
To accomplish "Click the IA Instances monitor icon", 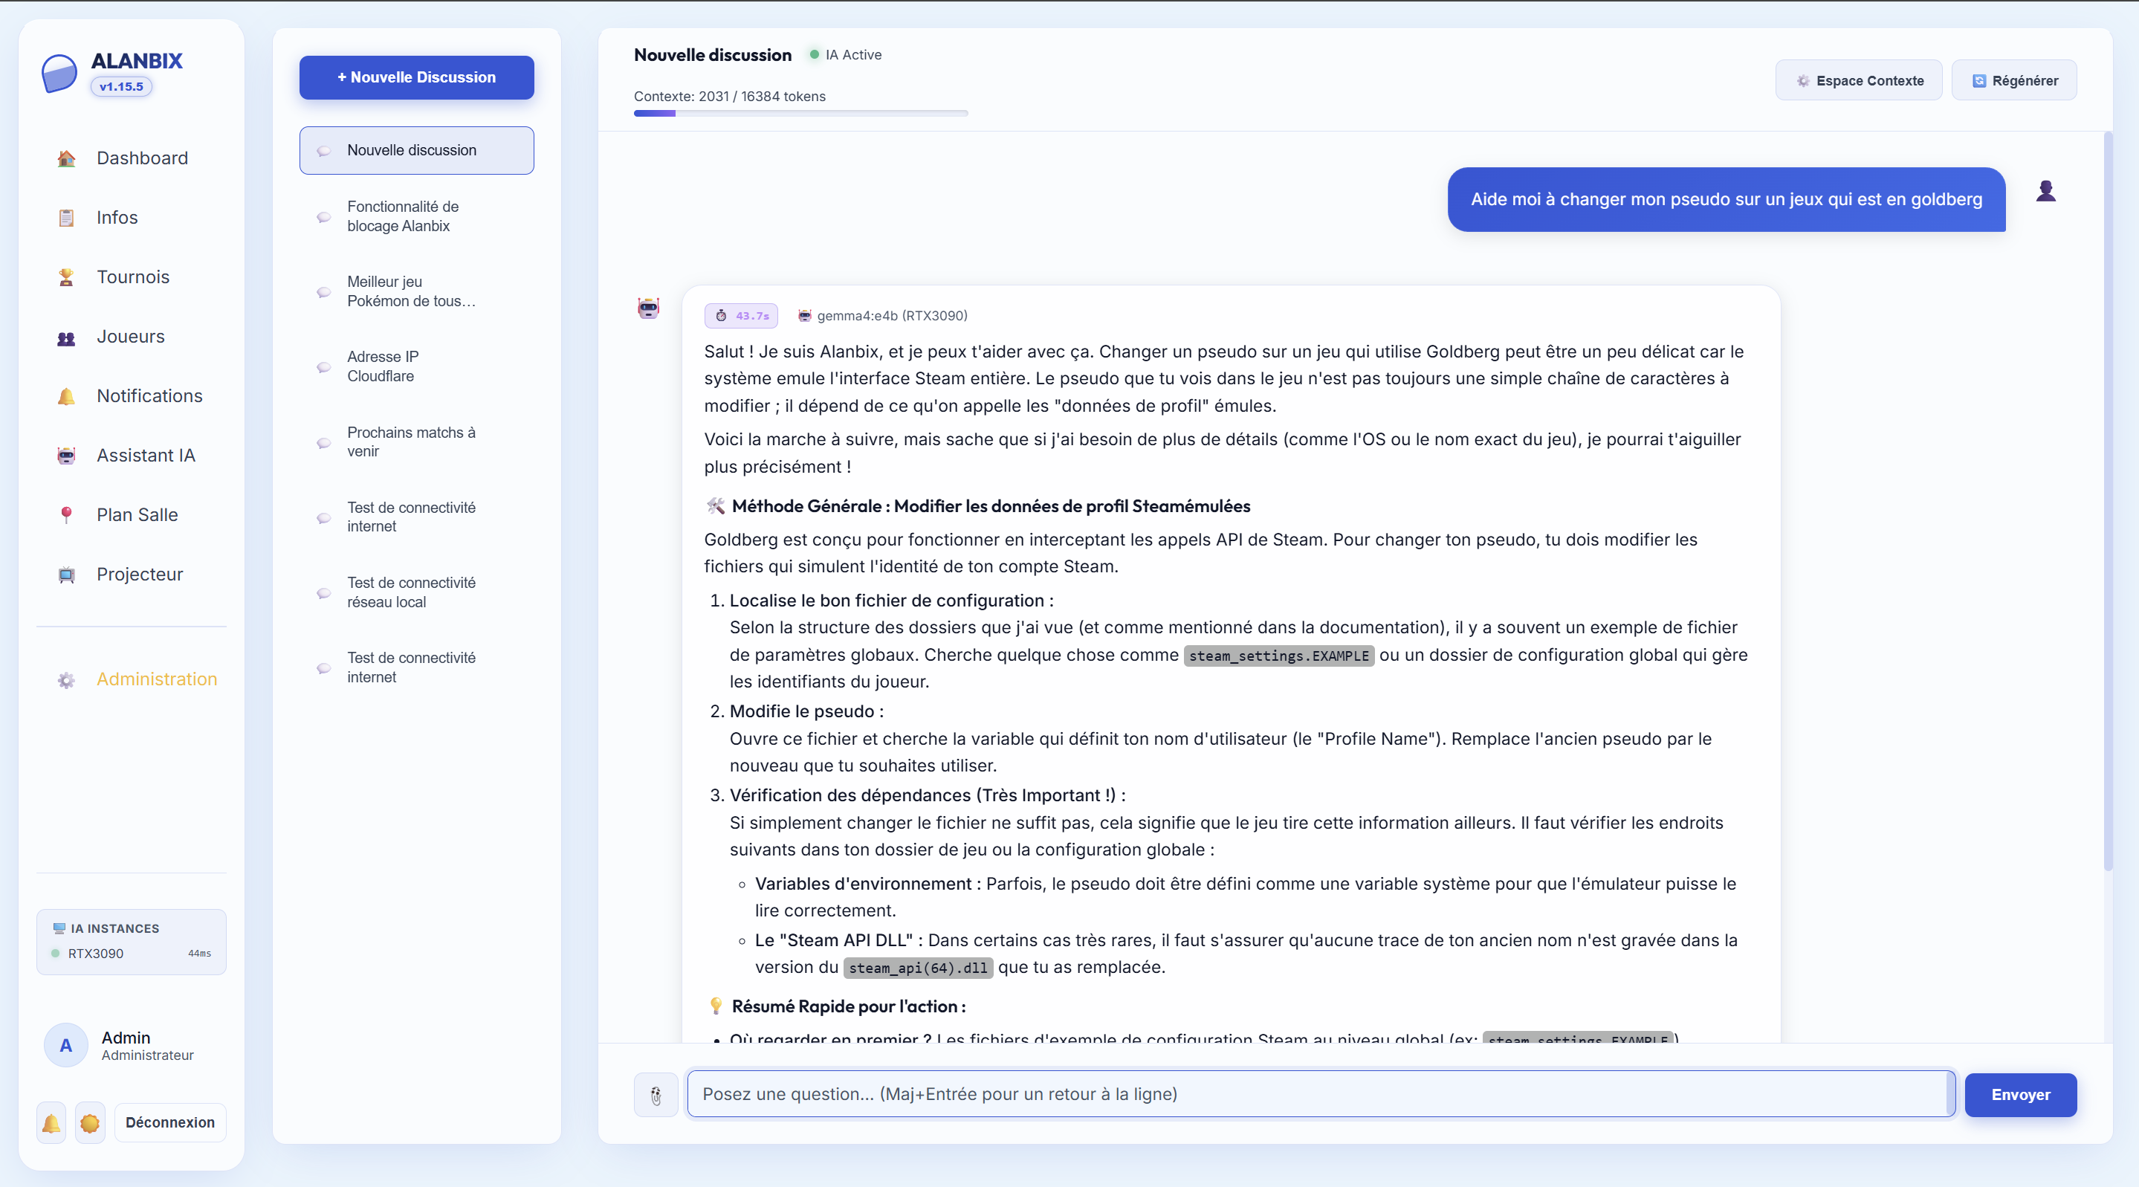I will point(59,928).
